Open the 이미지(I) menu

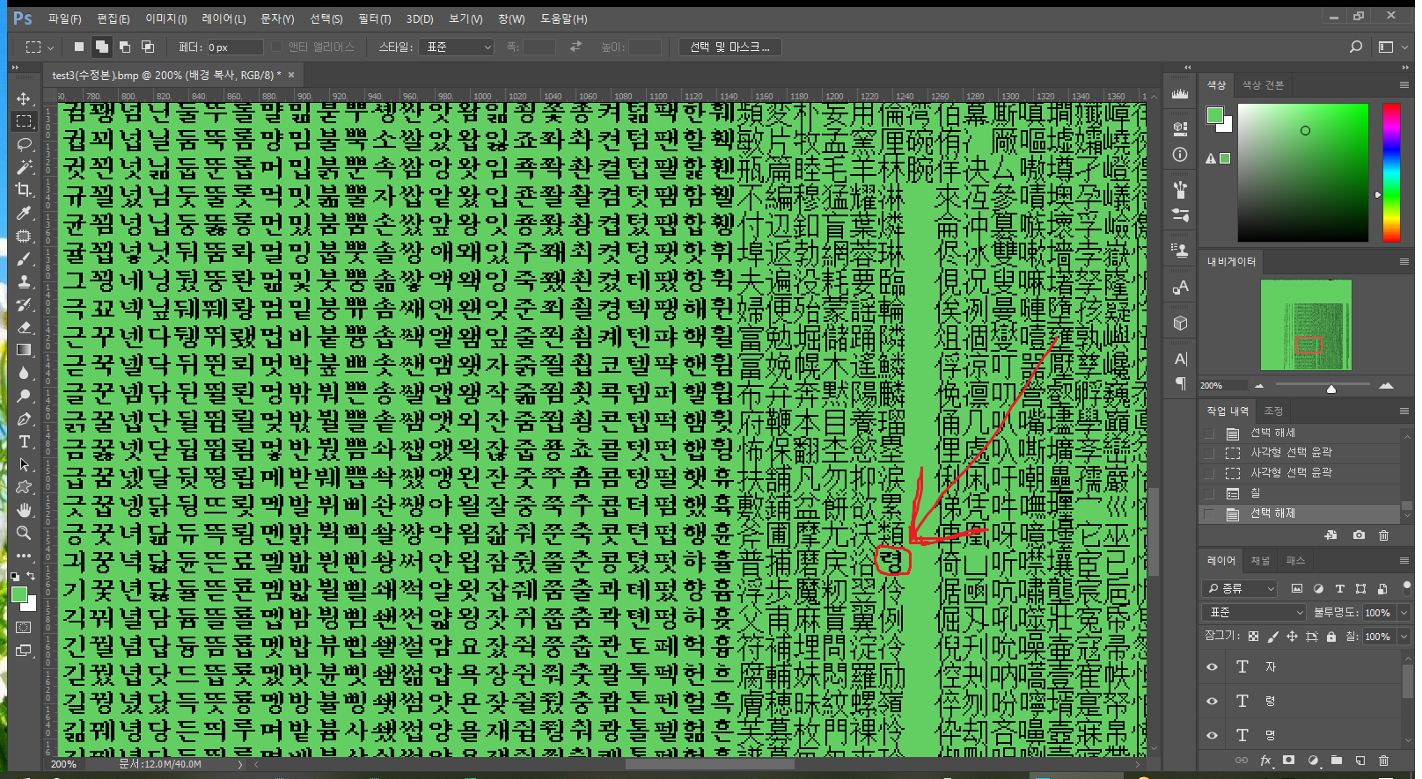tap(166, 18)
